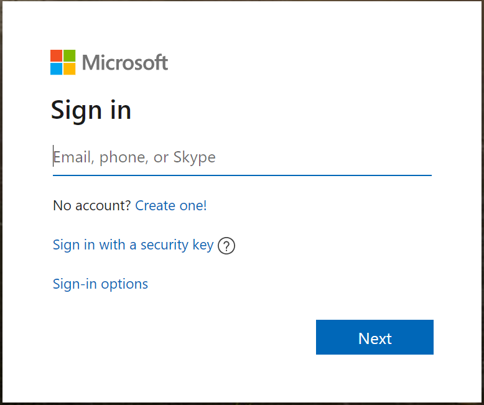Image resolution: width=484 pixels, height=405 pixels.
Task: Click the blue square in Microsoft logo
Action: (56, 69)
